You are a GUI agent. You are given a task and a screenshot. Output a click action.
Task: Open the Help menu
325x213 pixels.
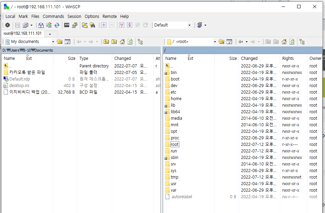click(124, 17)
